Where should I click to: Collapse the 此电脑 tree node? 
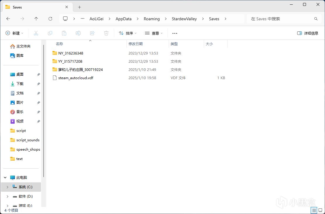[x=5, y=178]
